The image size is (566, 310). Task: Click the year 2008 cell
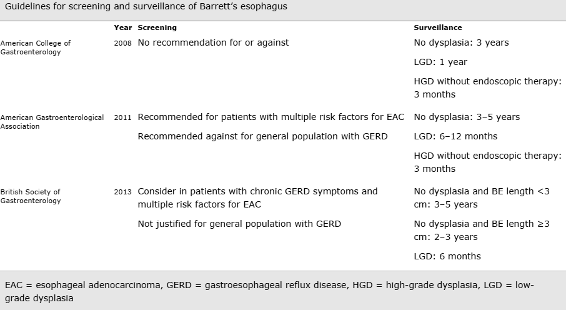[x=122, y=43]
